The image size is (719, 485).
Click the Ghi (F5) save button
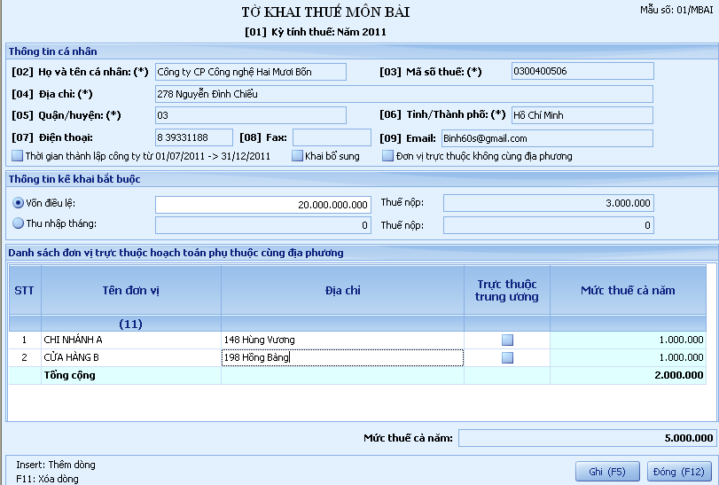point(607,471)
